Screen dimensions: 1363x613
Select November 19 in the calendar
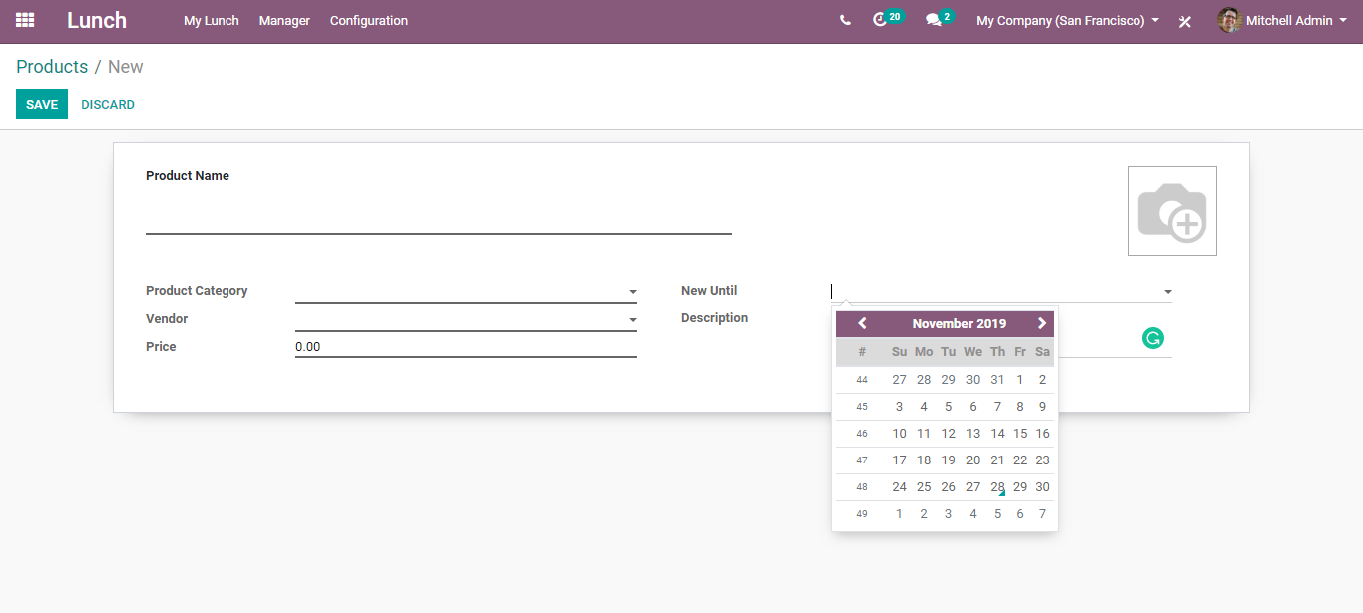[948, 460]
